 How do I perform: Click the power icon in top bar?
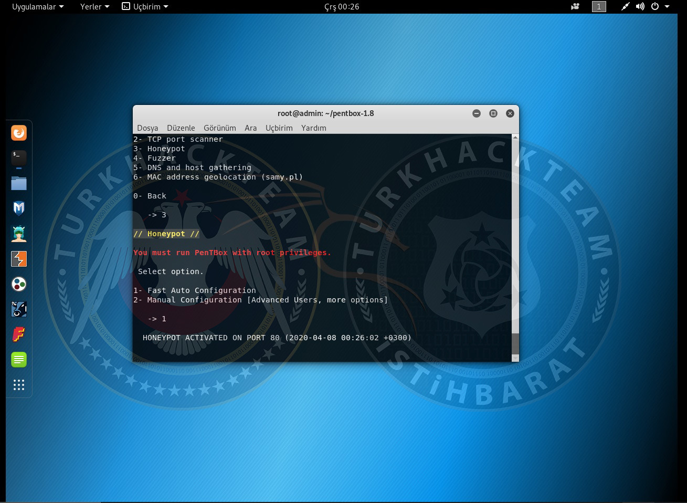point(655,7)
